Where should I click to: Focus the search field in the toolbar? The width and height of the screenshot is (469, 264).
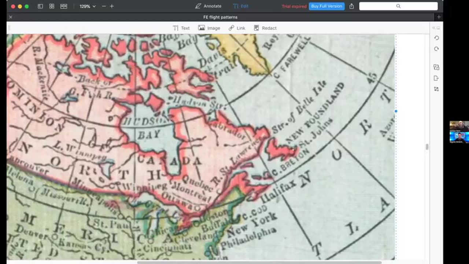tap(398, 6)
